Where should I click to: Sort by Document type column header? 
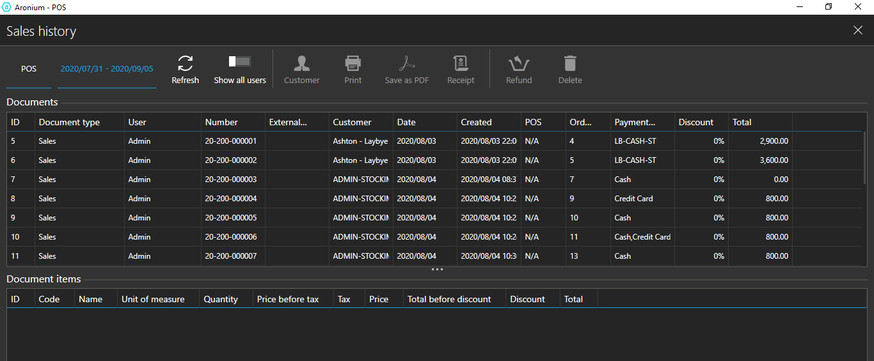tap(69, 122)
